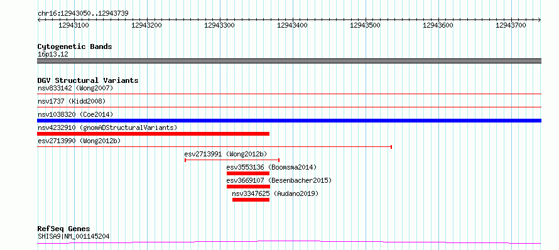The image size is (559, 250).
Task: Click the thin nsv833142 variant line
Action: coord(289,94)
